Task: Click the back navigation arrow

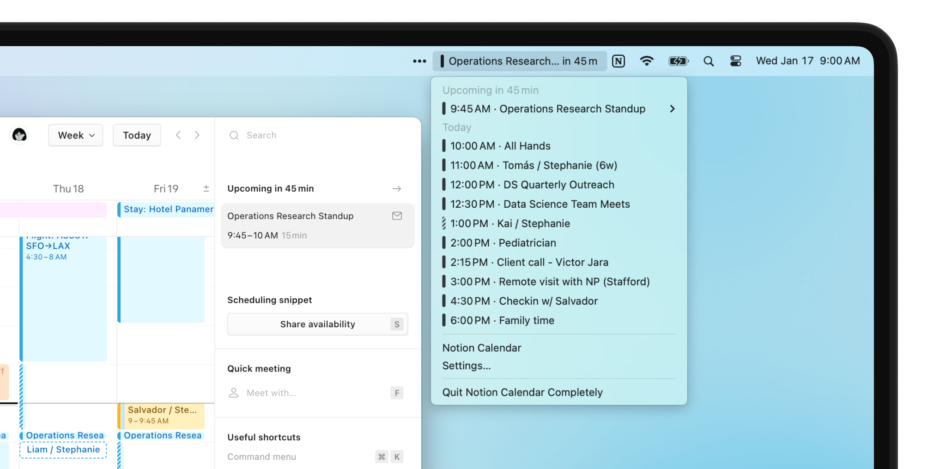Action: tap(178, 135)
